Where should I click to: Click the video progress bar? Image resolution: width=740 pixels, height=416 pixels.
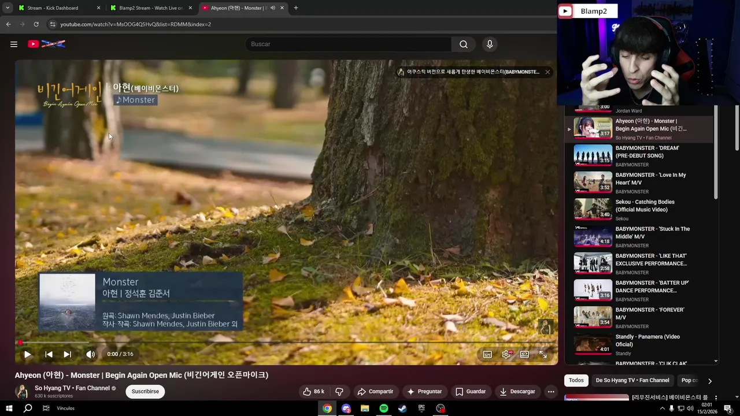[286, 343]
